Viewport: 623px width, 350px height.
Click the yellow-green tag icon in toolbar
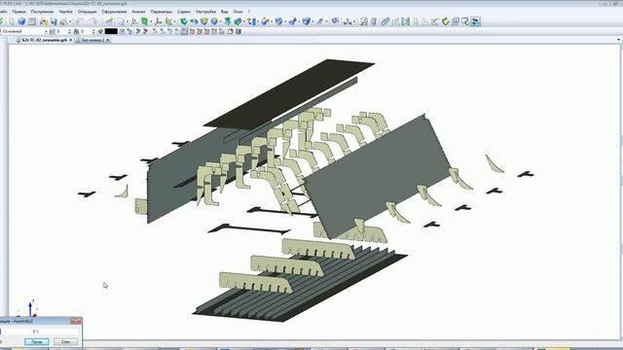tap(446, 21)
